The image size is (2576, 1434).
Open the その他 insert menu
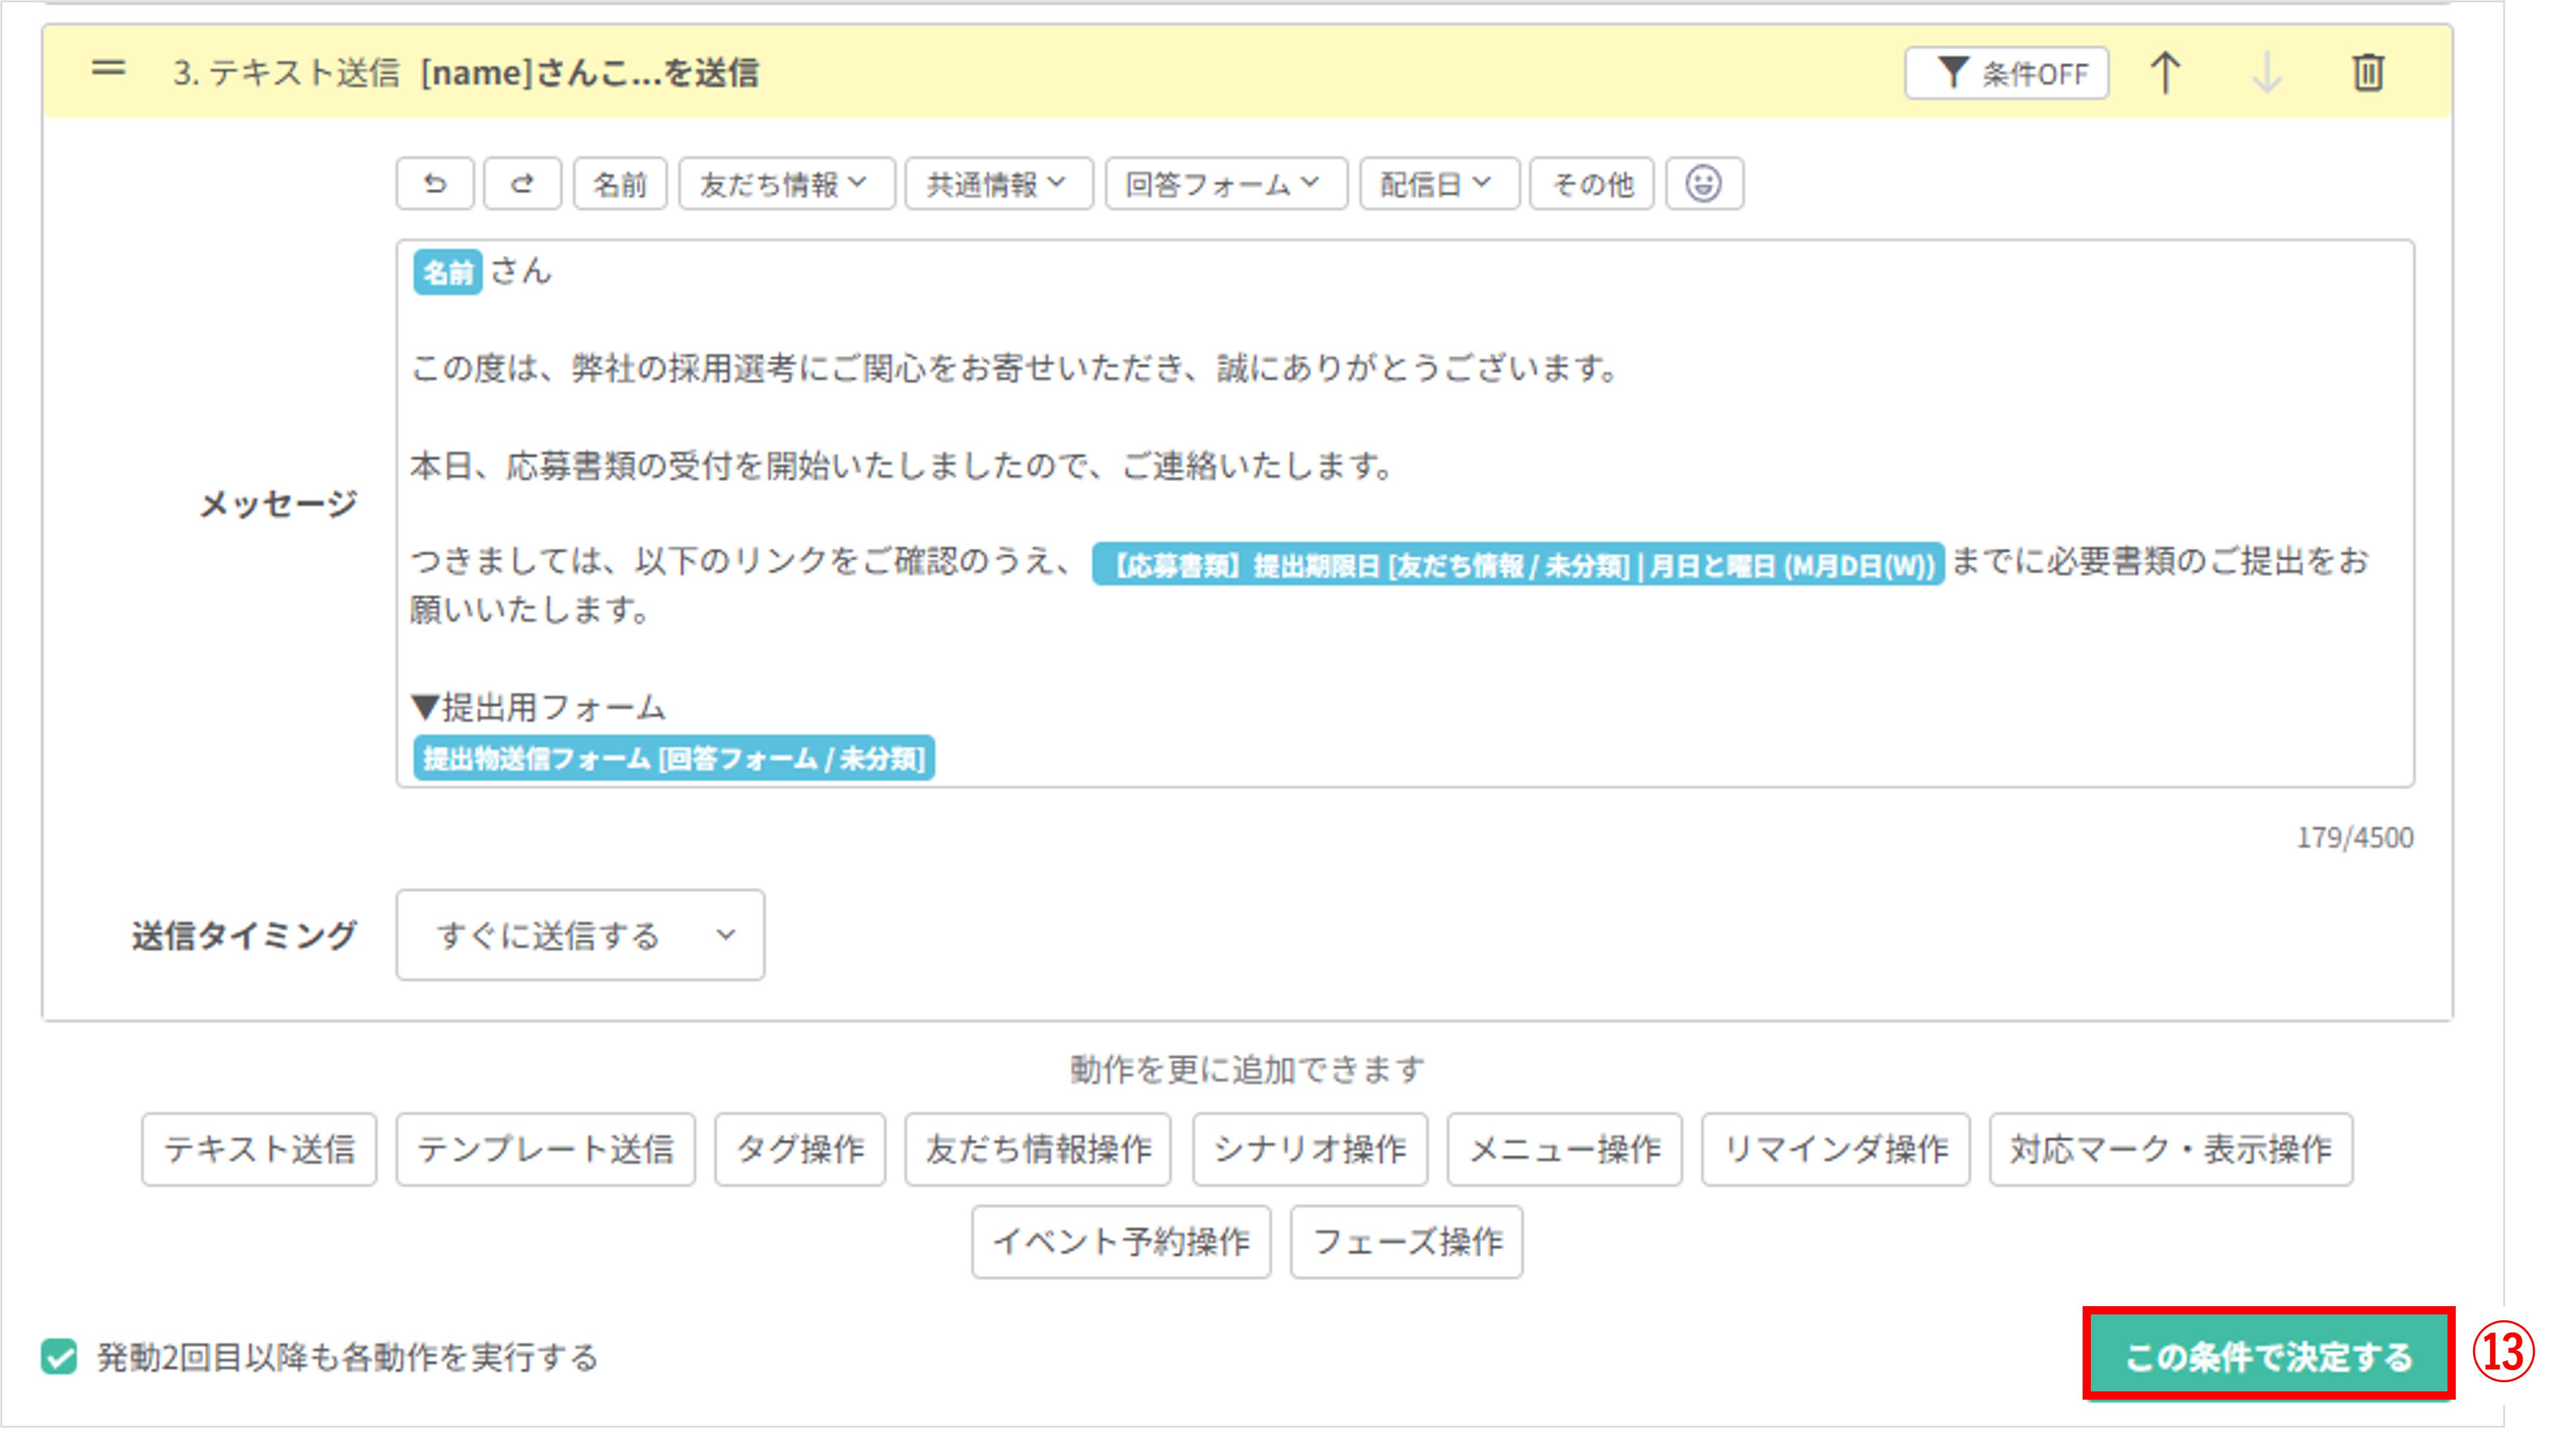[x=1591, y=183]
